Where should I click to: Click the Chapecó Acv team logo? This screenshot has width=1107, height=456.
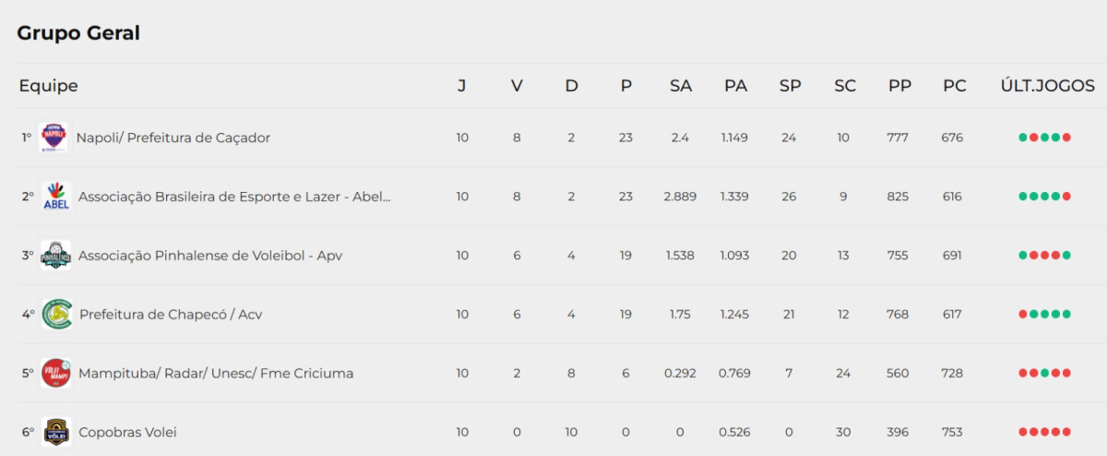pos(57,315)
